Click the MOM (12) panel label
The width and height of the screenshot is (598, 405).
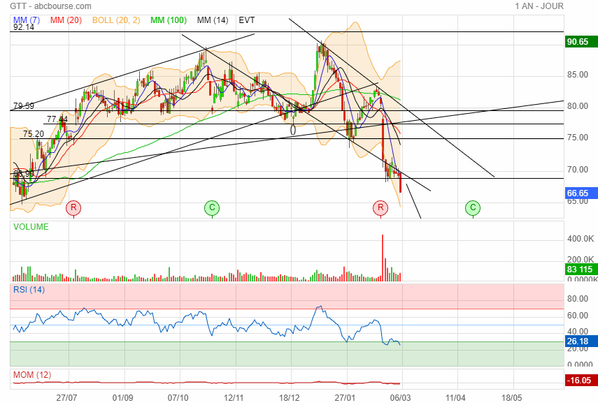coord(32,375)
